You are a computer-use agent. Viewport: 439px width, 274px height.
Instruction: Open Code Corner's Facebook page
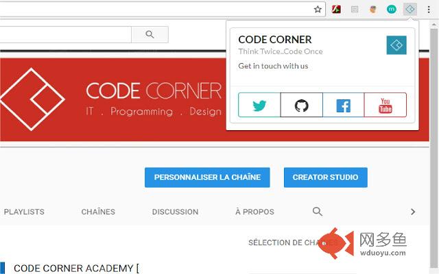[343, 105]
